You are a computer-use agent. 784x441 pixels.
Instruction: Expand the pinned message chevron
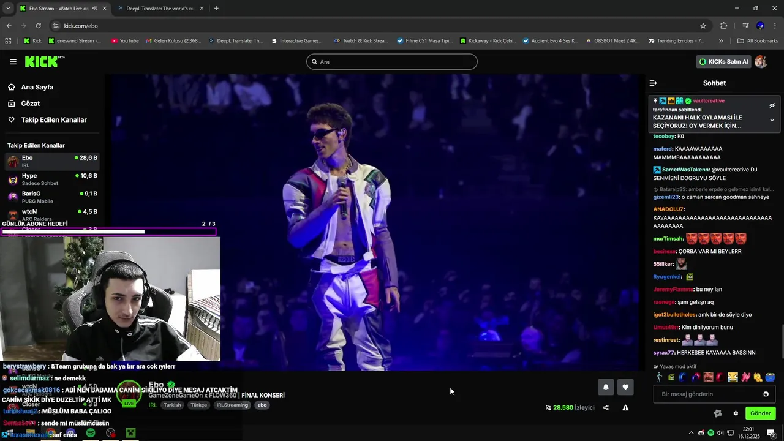[772, 120]
